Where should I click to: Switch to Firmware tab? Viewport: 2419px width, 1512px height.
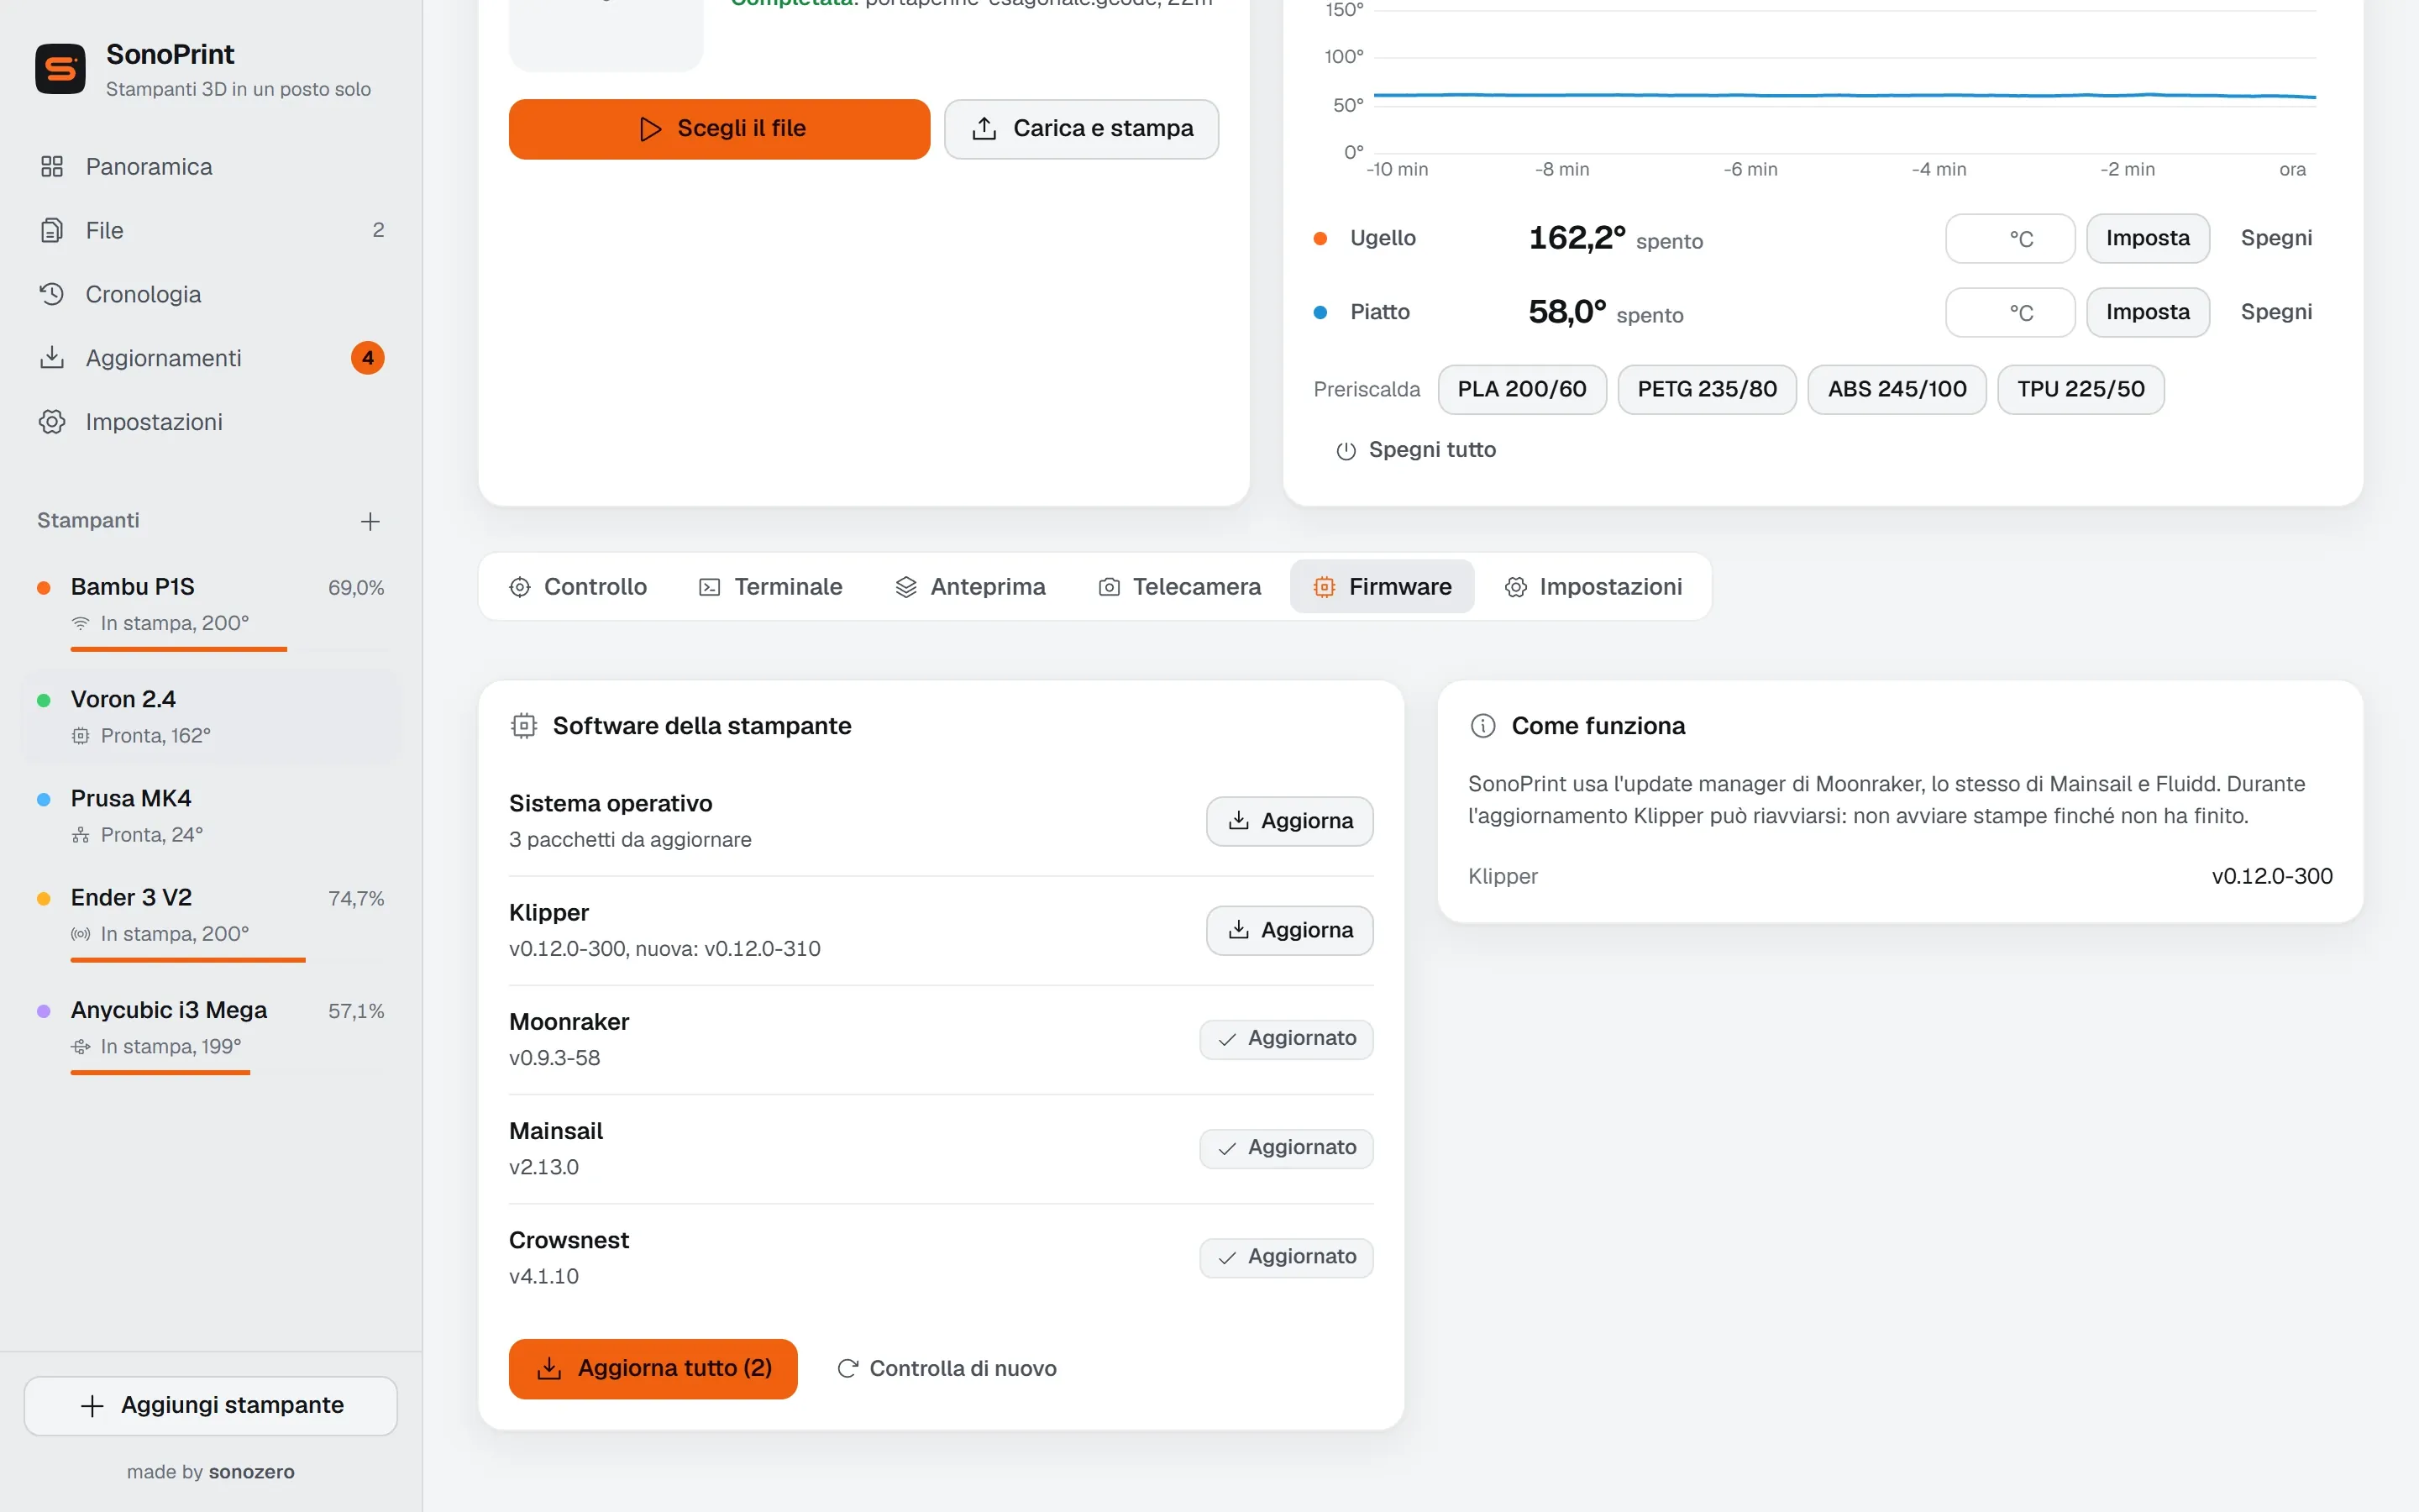1382,587
